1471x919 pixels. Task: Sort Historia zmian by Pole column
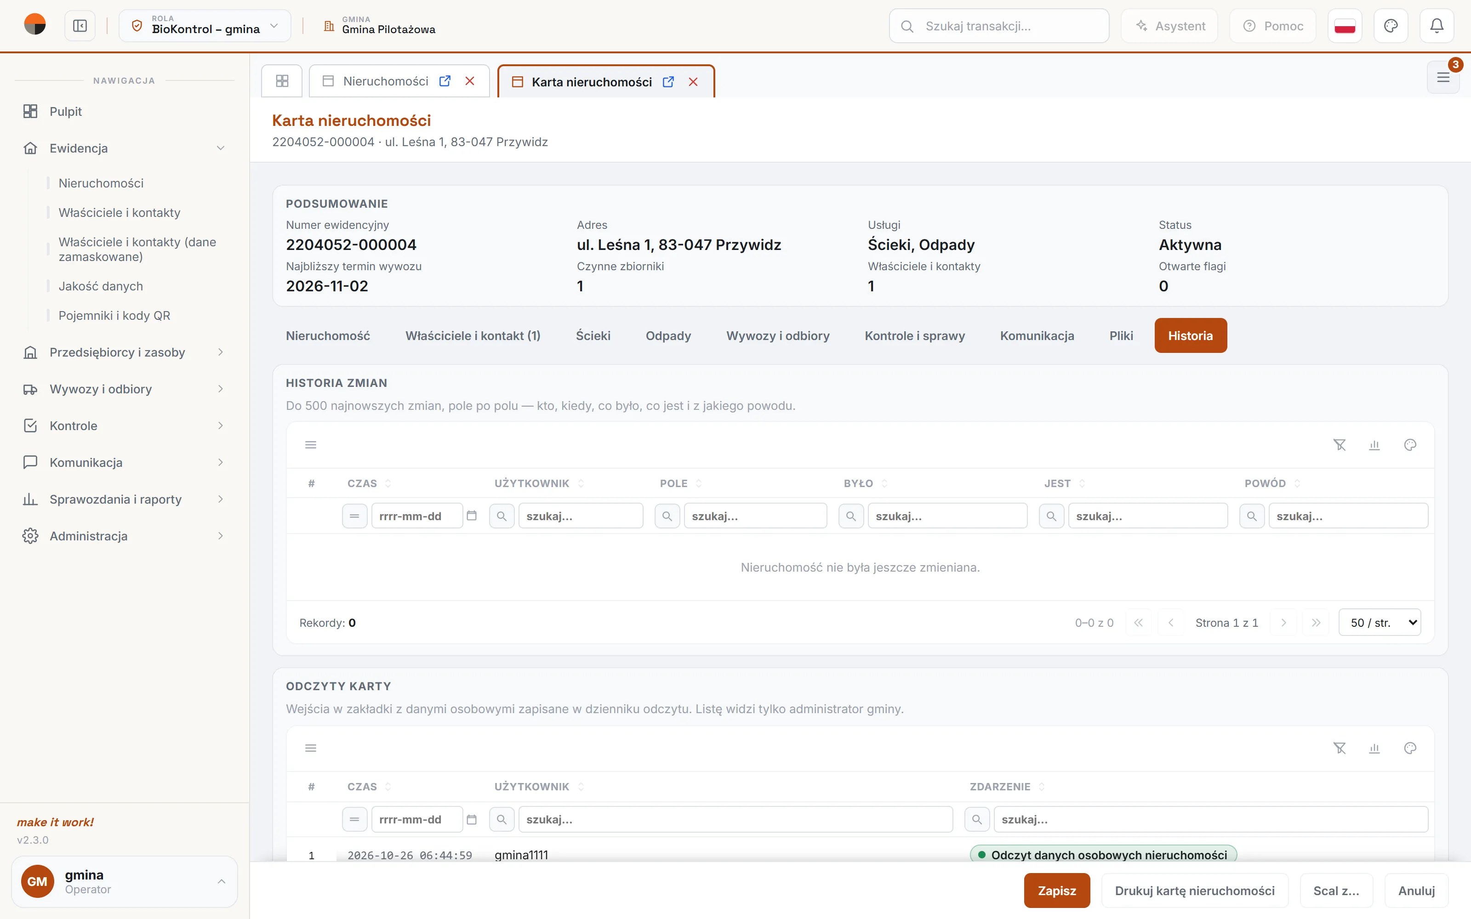(x=680, y=483)
